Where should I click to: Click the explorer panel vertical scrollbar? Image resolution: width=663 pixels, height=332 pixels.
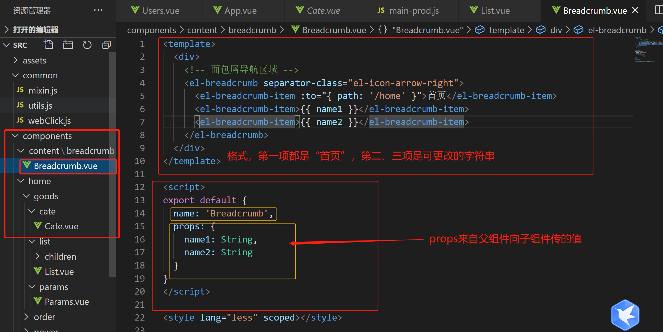[x=113, y=165]
